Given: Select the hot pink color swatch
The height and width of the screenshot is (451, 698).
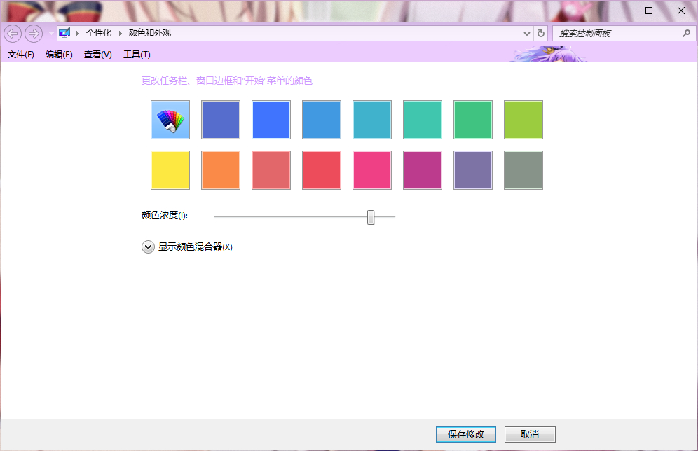Looking at the screenshot, I should coord(372,170).
